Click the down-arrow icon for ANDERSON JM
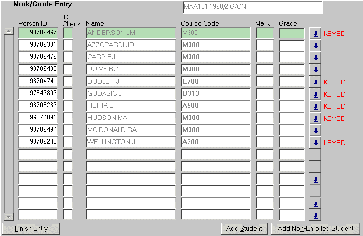The image size is (363, 236). tap(315, 34)
